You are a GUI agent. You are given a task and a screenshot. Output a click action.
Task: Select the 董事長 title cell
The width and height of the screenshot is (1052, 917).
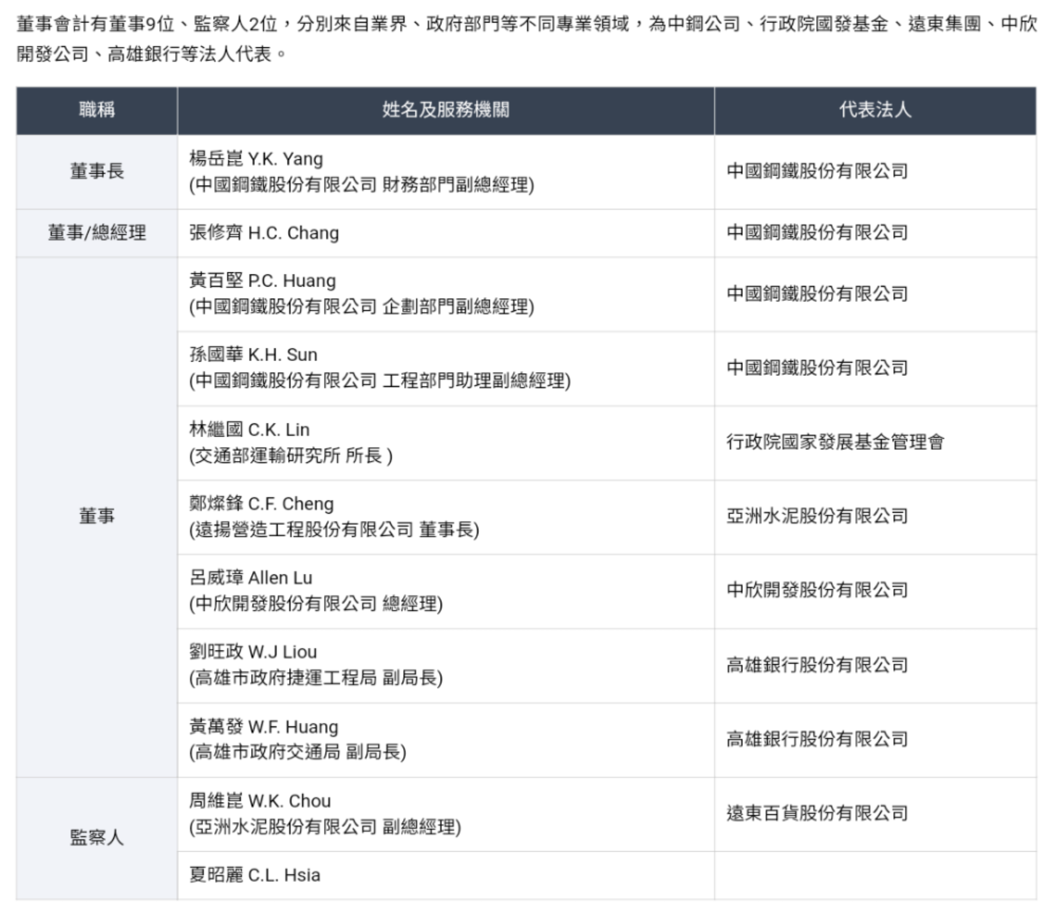[x=97, y=172]
